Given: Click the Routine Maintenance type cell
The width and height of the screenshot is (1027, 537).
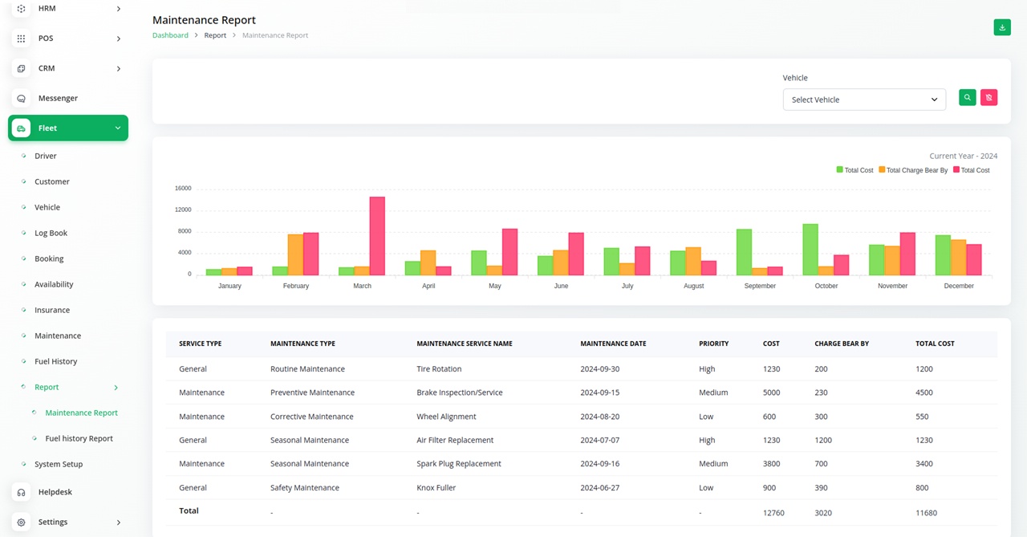Looking at the screenshot, I should coord(307,369).
